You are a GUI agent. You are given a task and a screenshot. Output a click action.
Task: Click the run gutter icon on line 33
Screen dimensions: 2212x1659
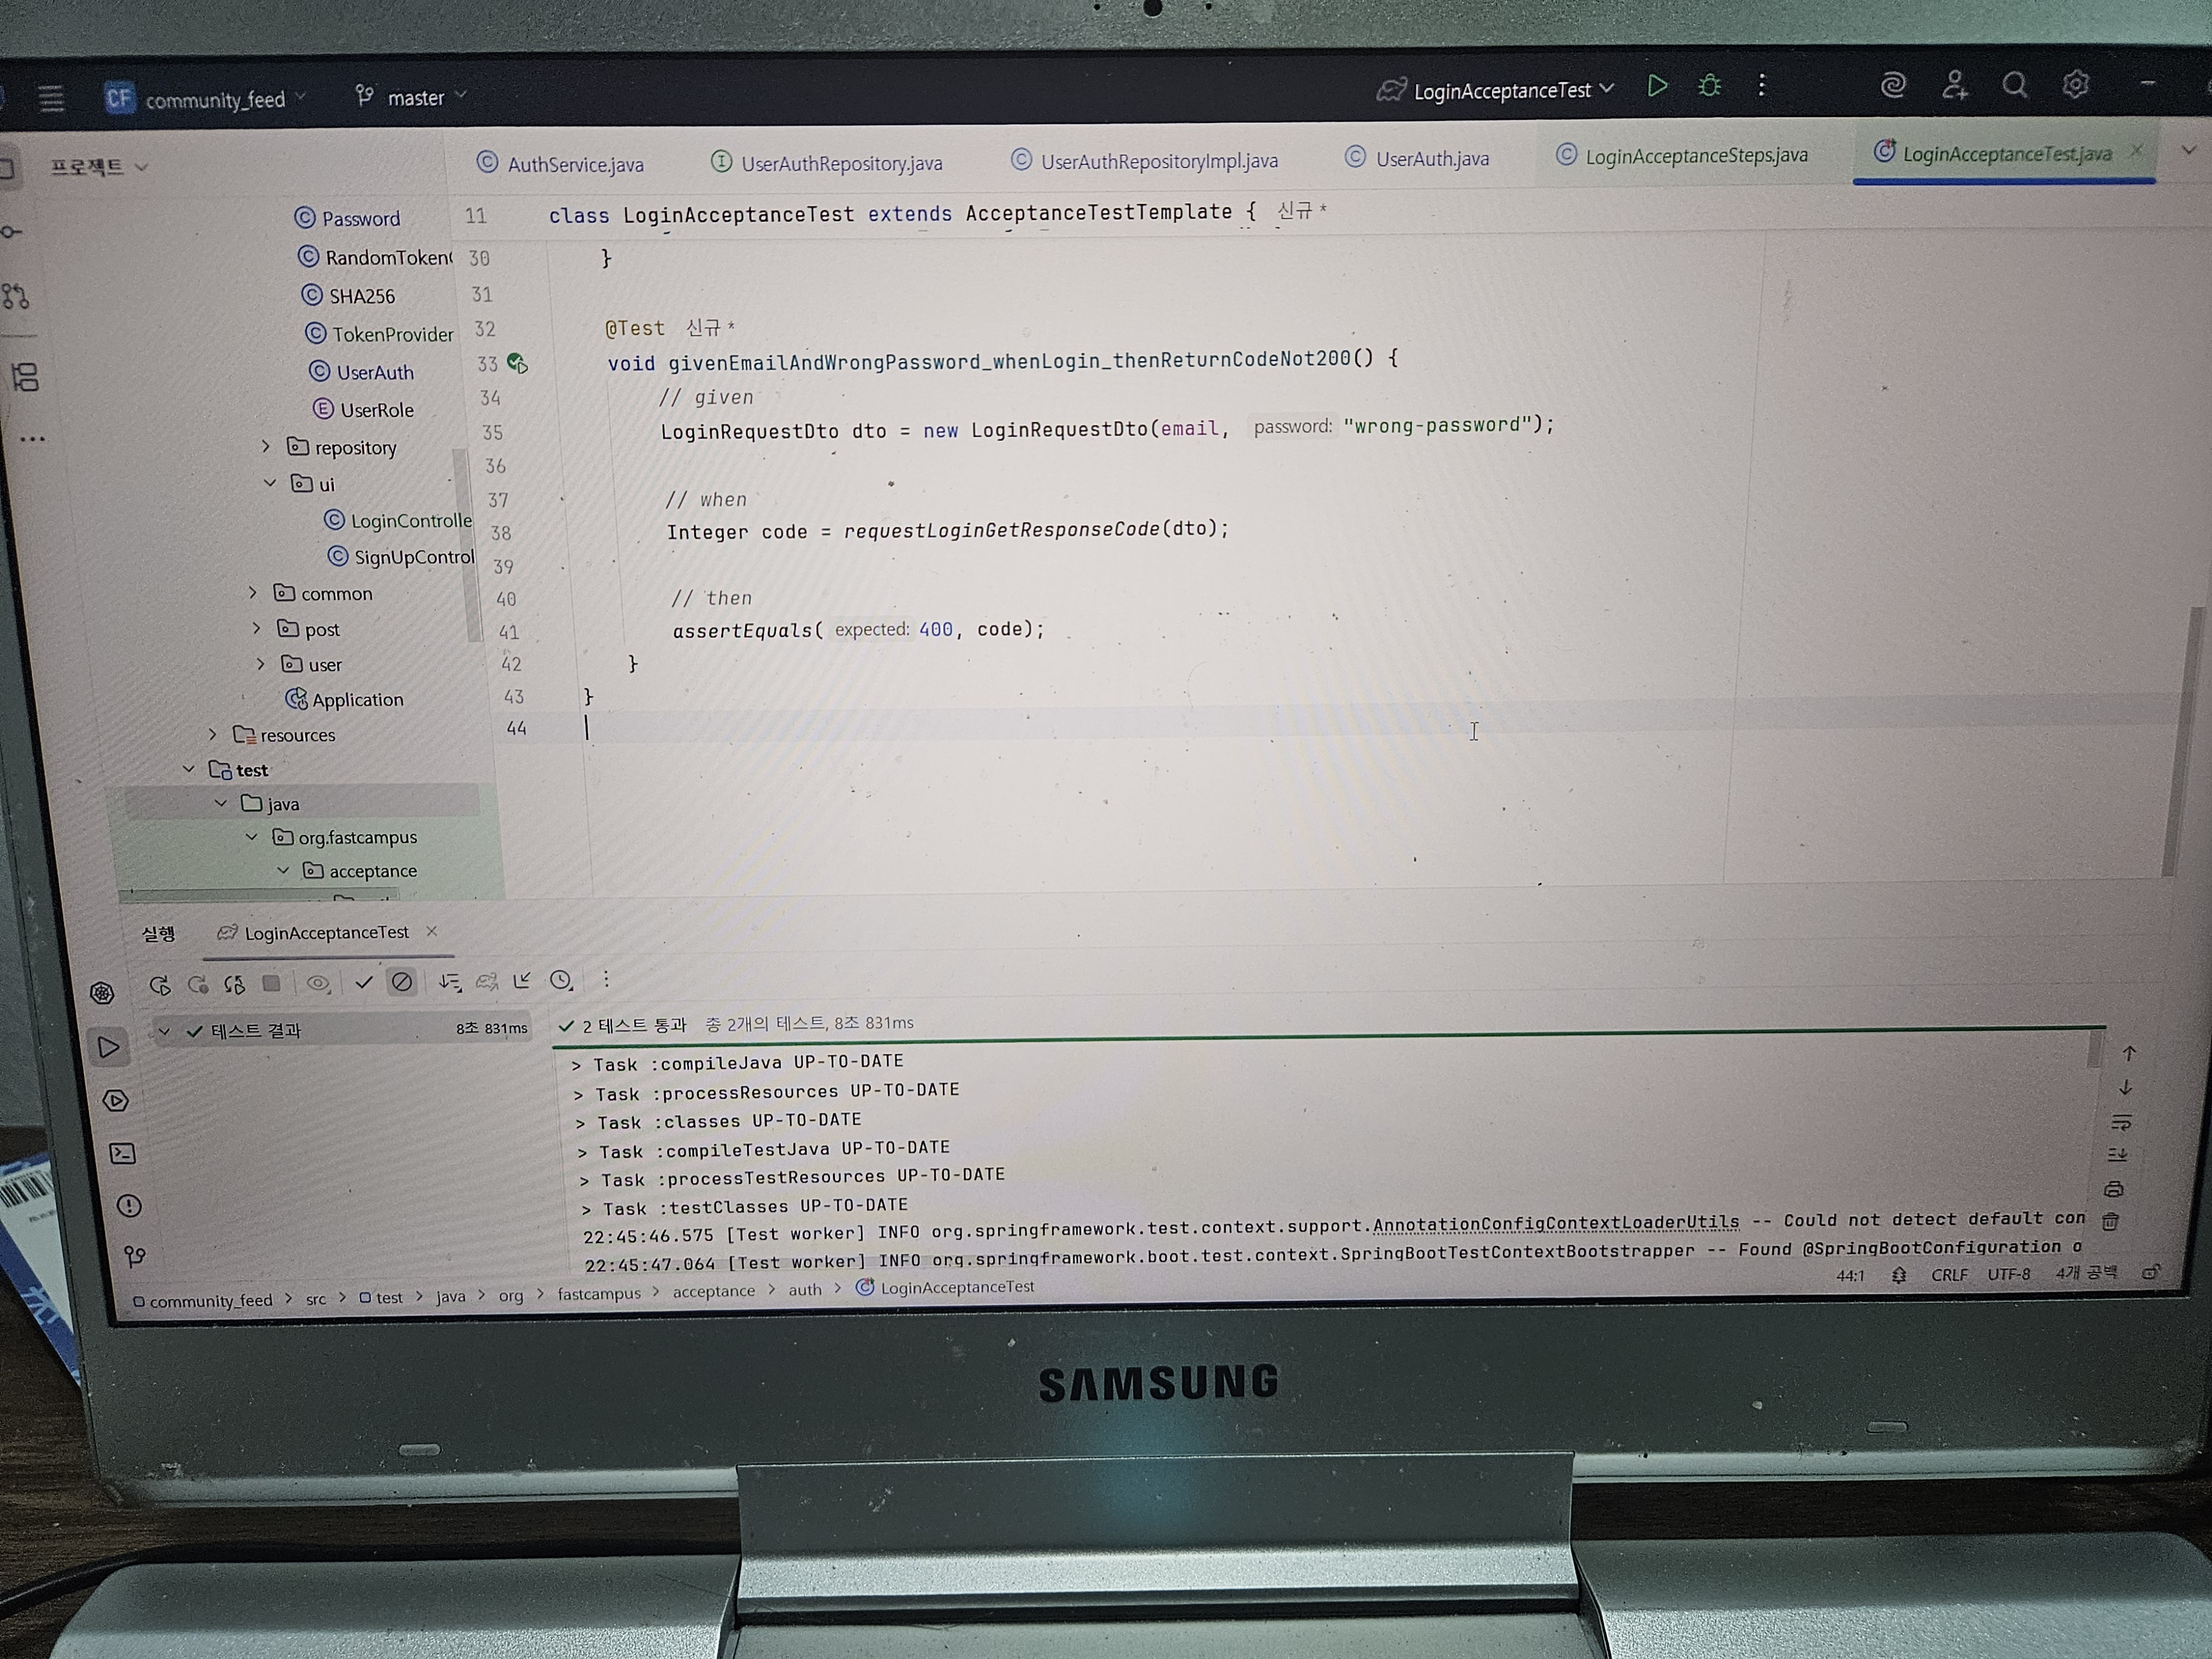(x=517, y=363)
